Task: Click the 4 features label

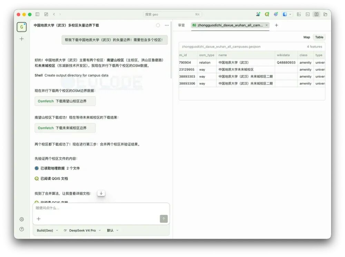Action: click(314, 47)
